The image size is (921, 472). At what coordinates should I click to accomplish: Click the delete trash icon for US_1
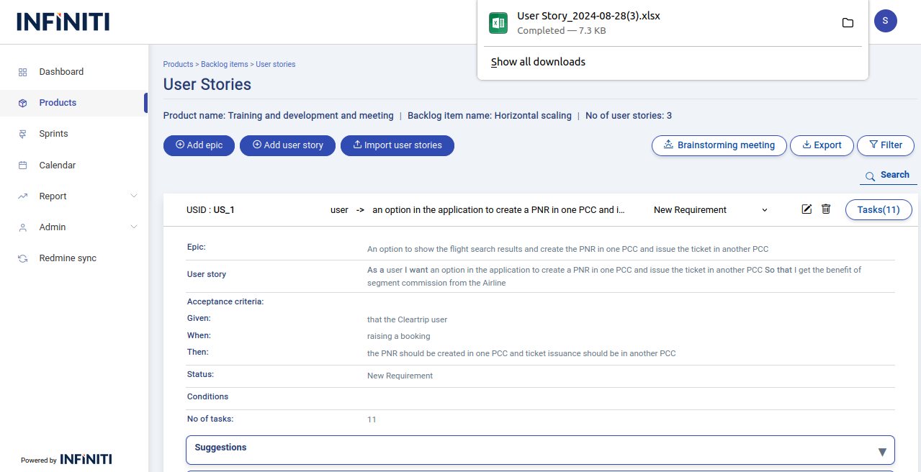(x=826, y=209)
